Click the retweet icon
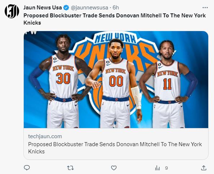Screen dimensions: 214x174 [70, 168]
